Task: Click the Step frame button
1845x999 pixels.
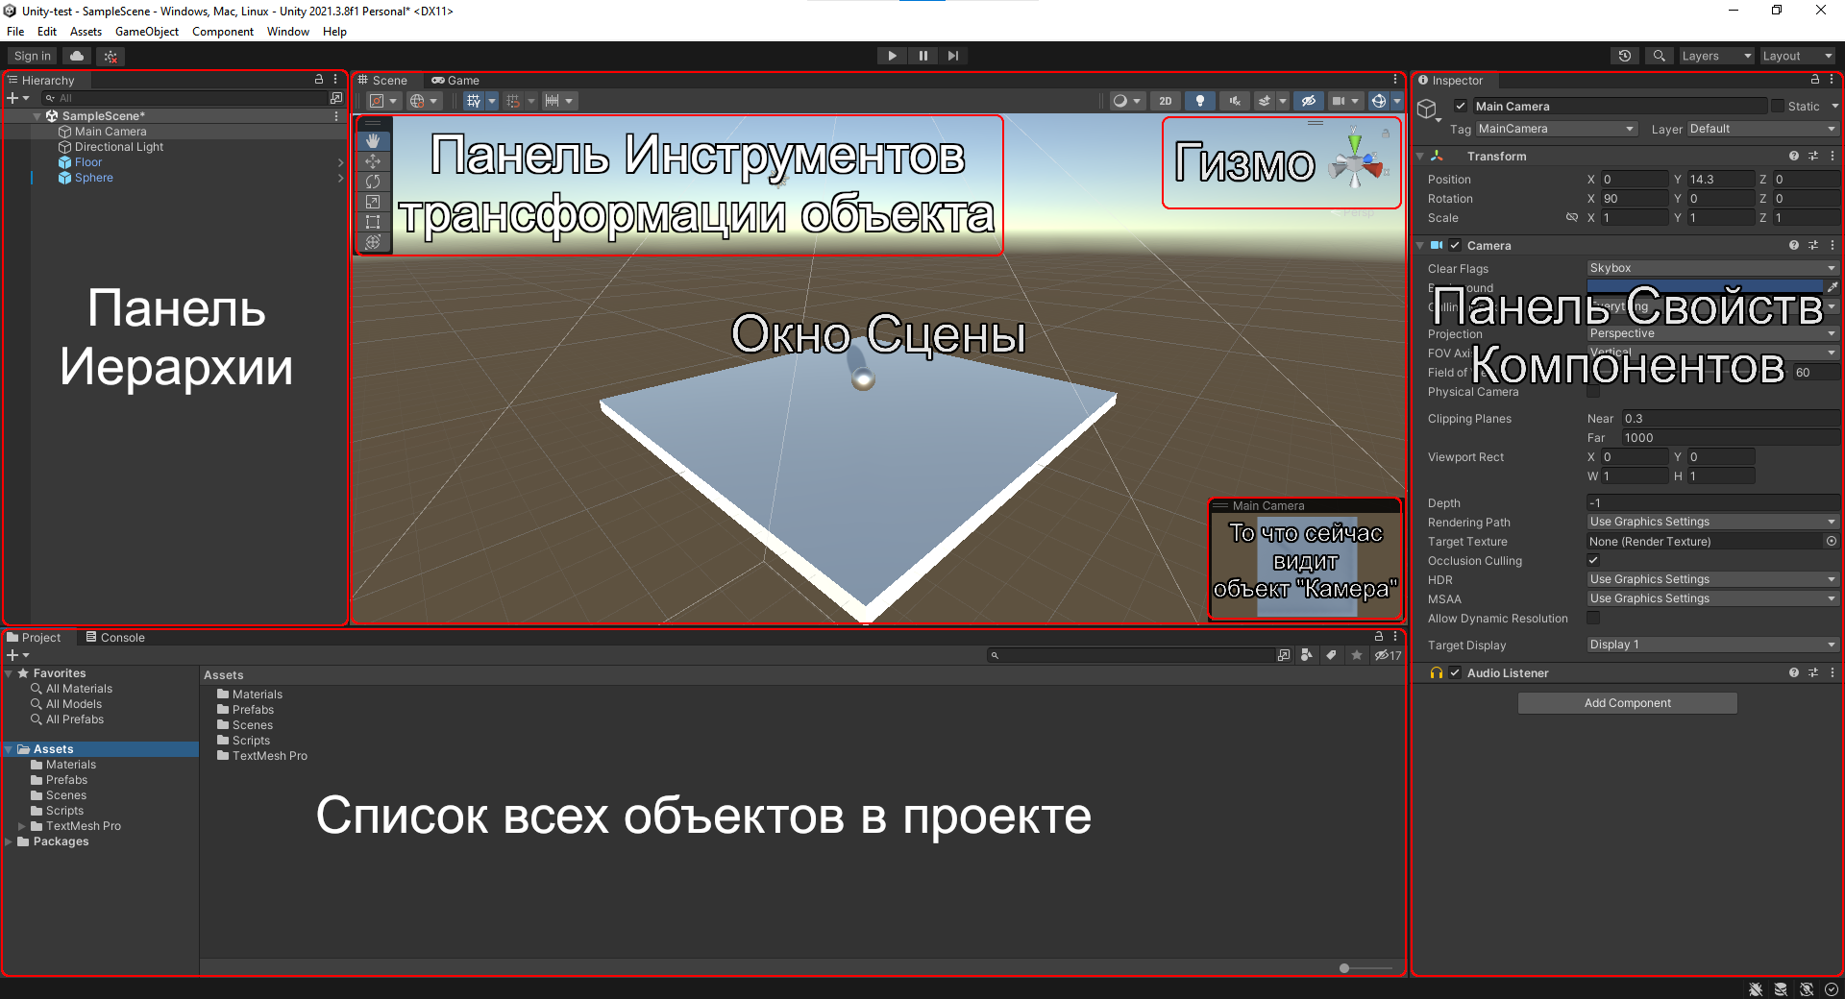Action: pyautogui.click(x=953, y=56)
